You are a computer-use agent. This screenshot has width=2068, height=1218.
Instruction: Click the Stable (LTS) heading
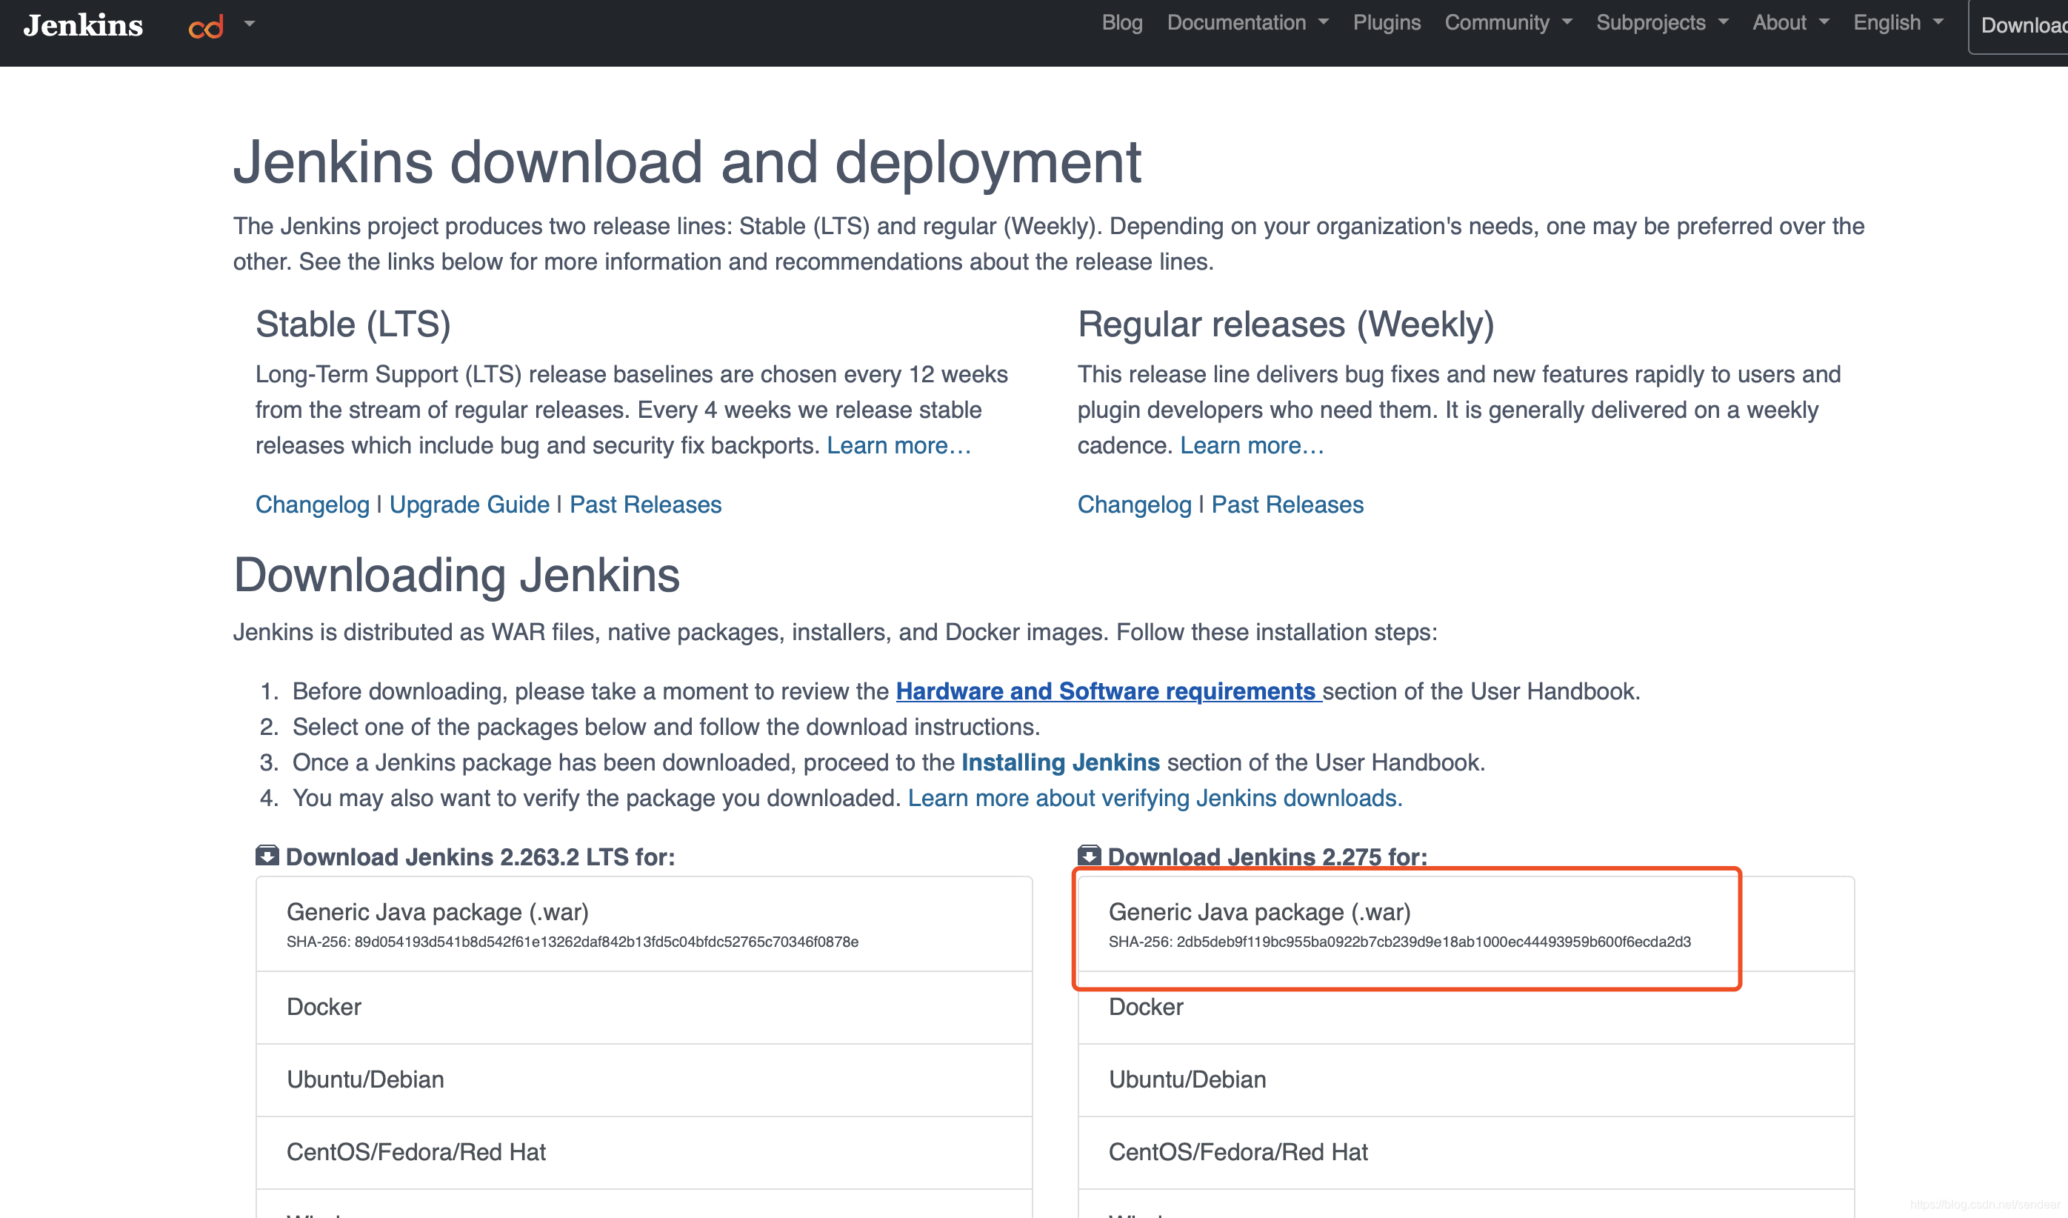click(353, 325)
